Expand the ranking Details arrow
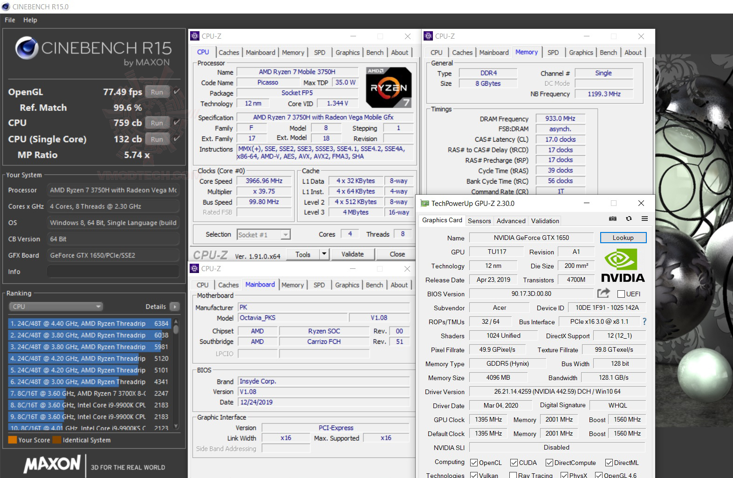This screenshot has width=733, height=478. pos(175,307)
